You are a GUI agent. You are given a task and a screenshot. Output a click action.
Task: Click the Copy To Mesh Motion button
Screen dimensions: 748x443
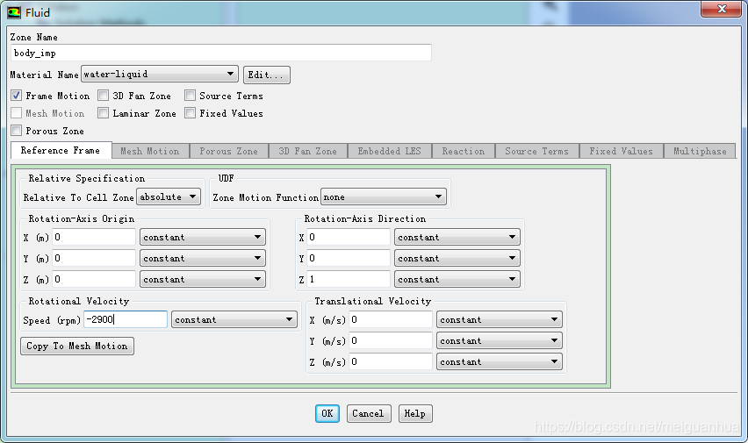(76, 346)
